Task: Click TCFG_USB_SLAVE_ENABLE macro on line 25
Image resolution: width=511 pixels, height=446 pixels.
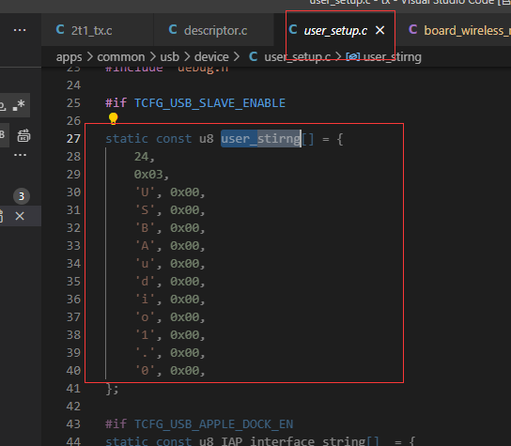Action: tap(209, 103)
